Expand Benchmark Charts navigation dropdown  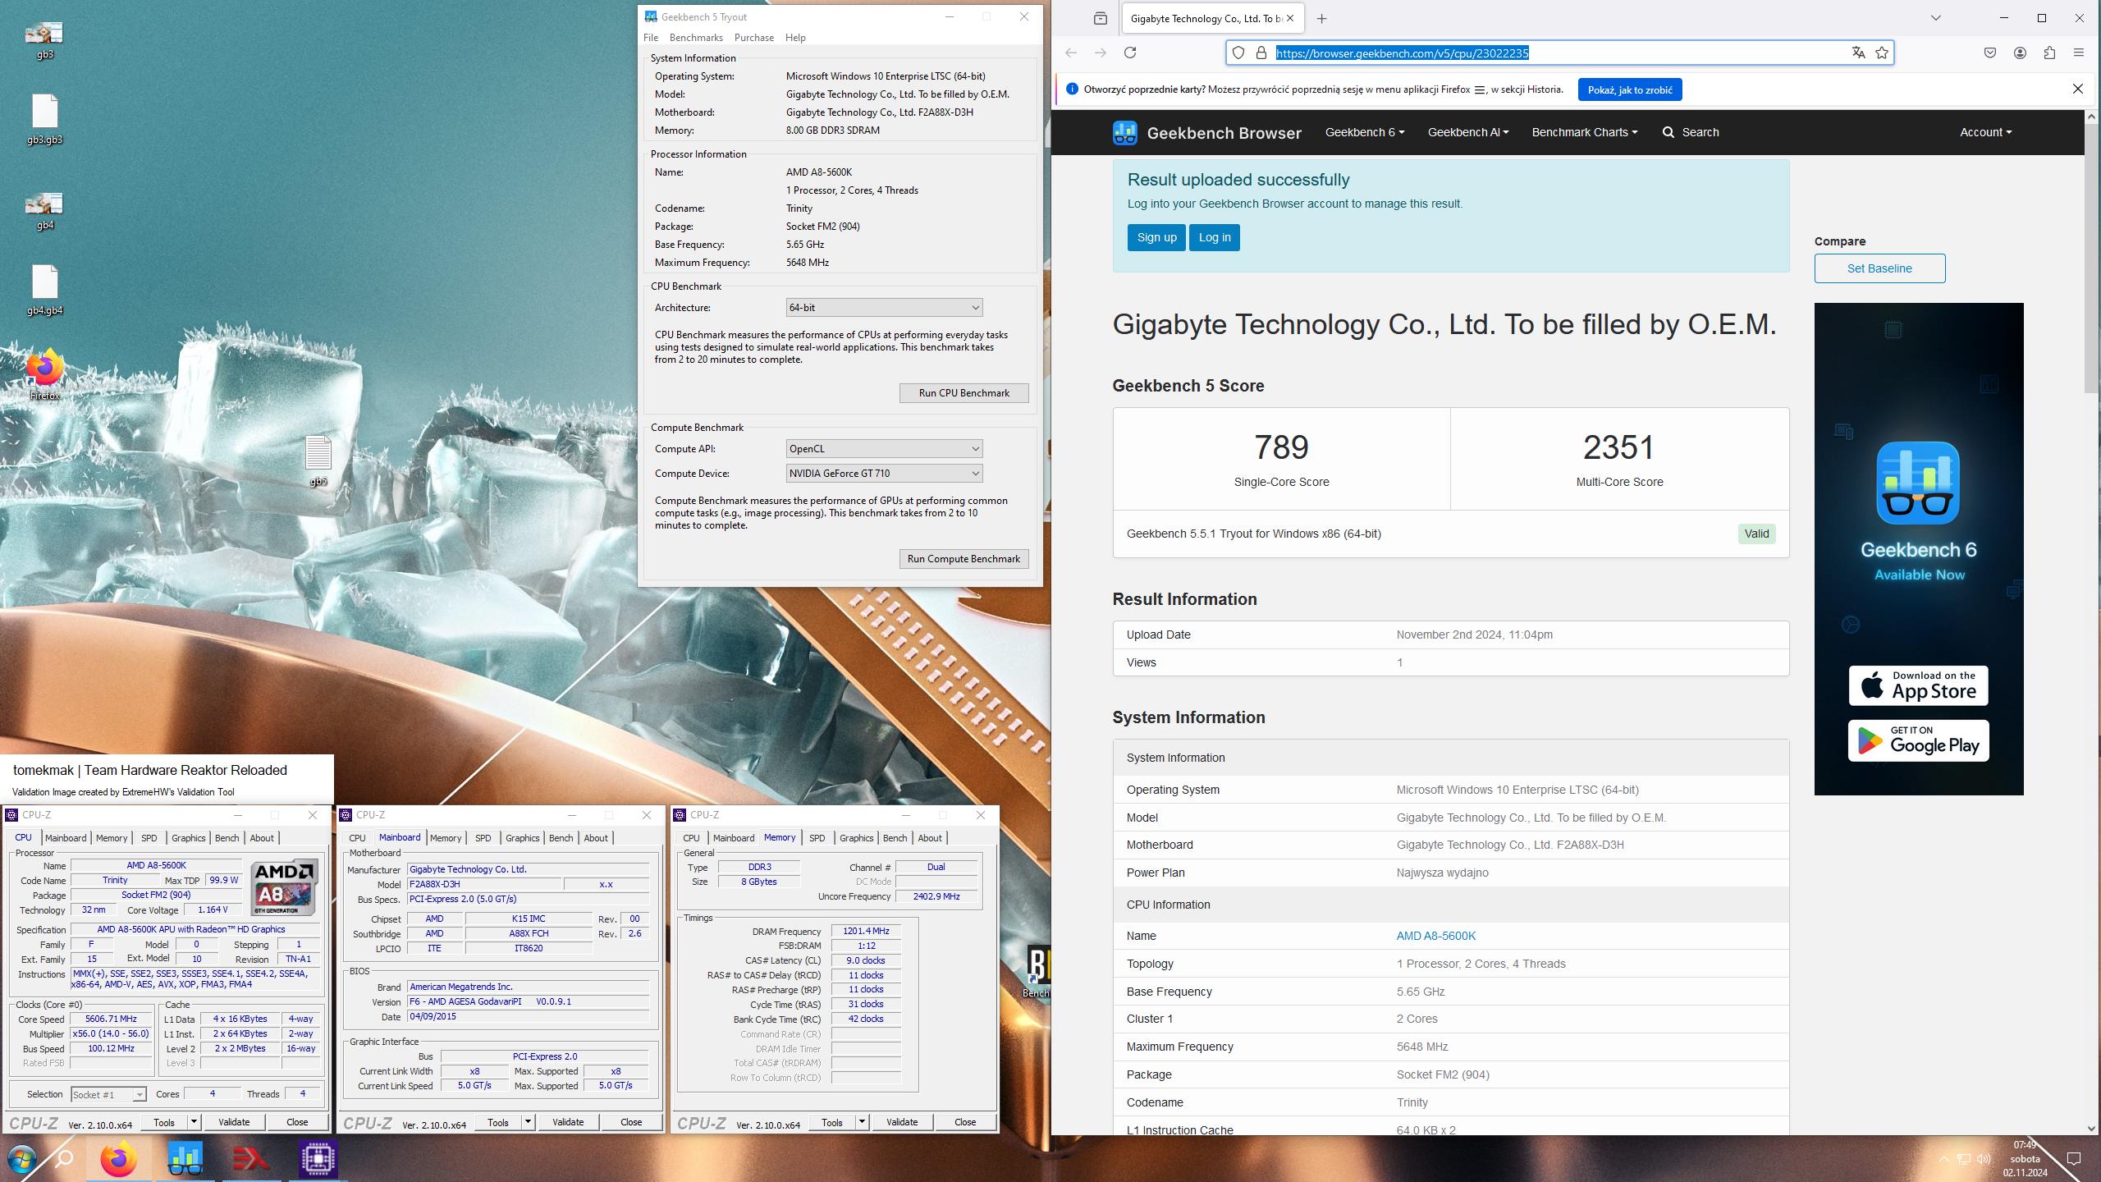pos(1584,132)
